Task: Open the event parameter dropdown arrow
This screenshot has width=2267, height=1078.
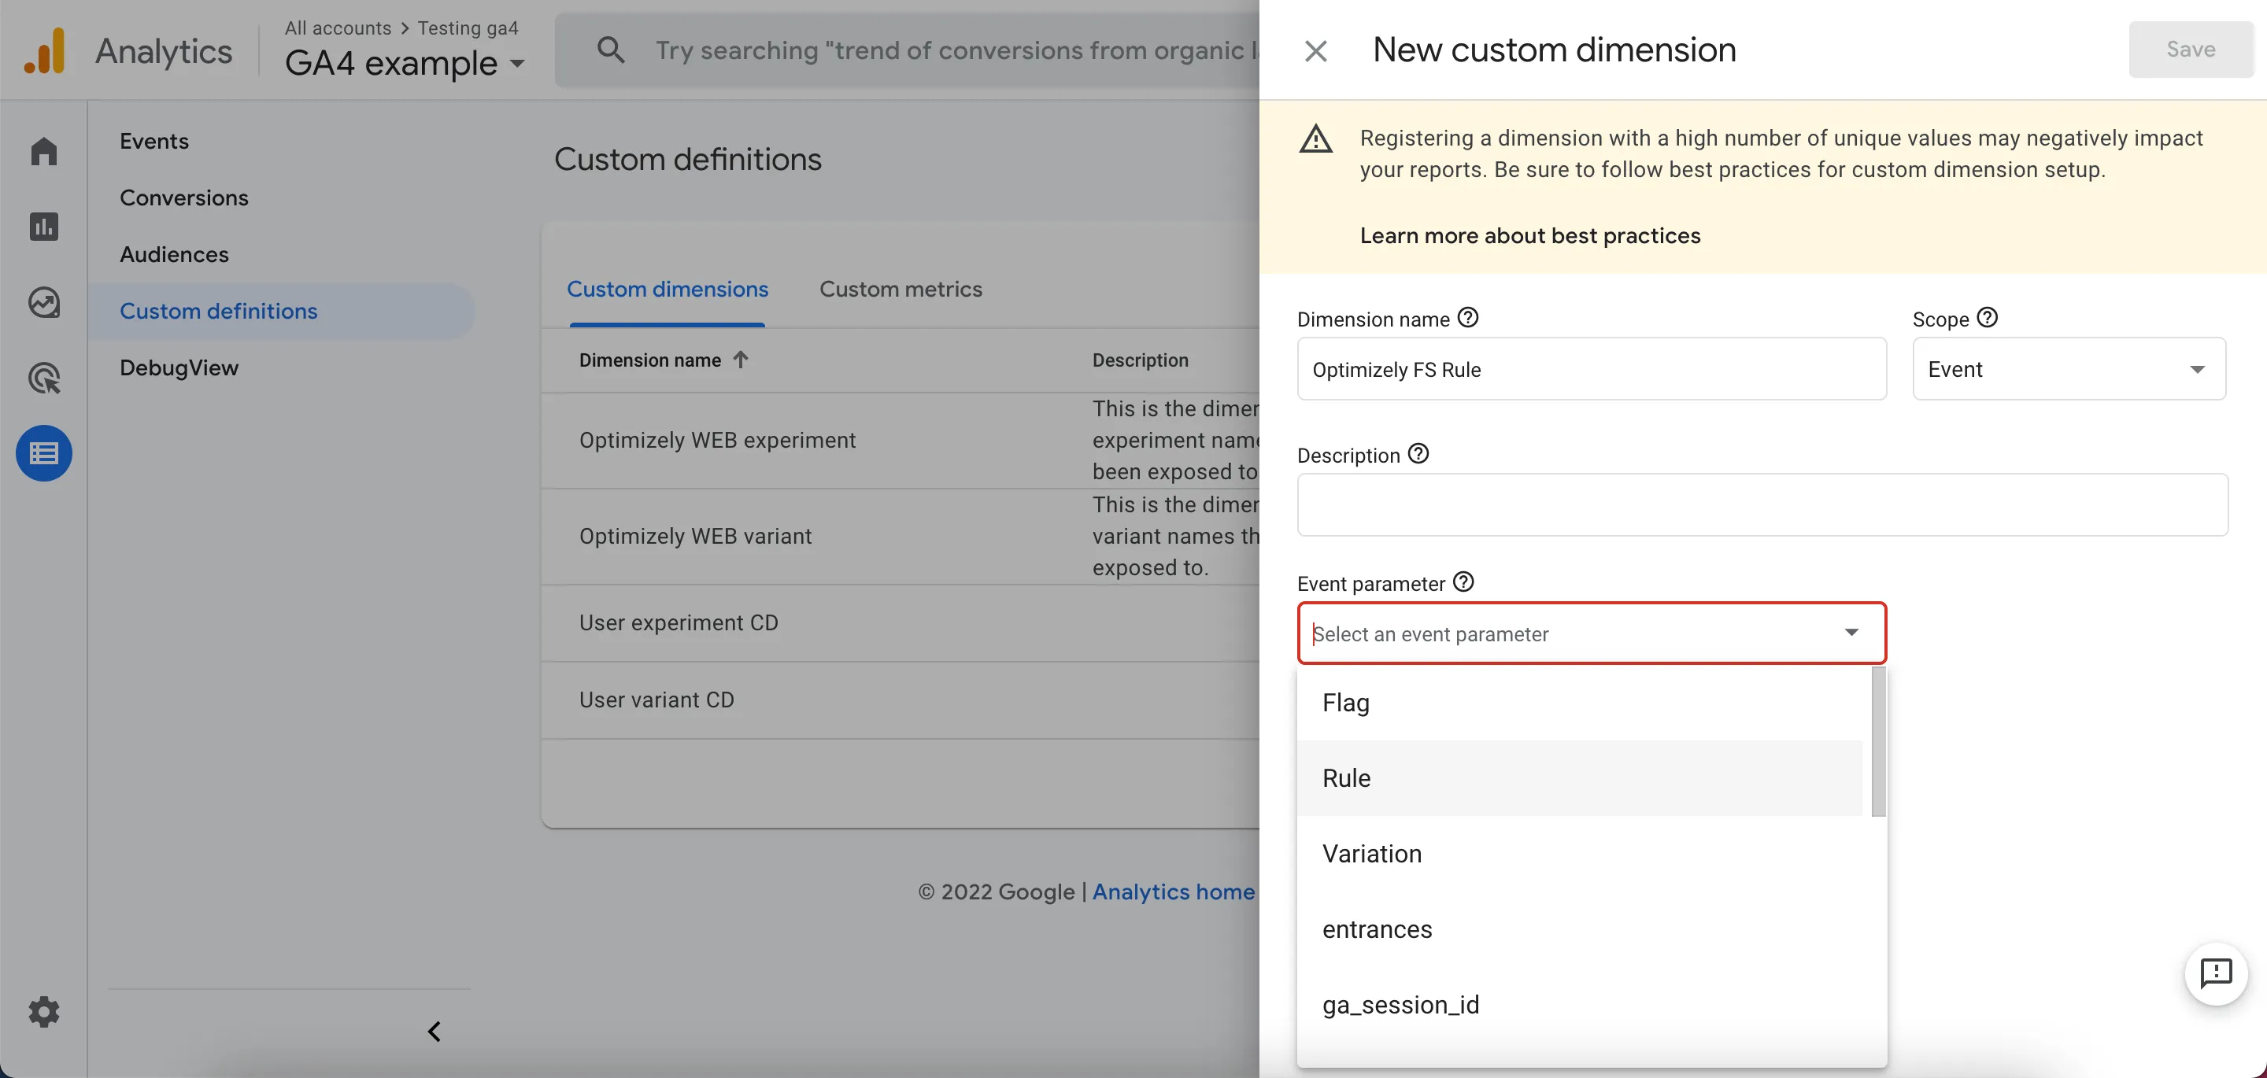Action: (x=1851, y=633)
